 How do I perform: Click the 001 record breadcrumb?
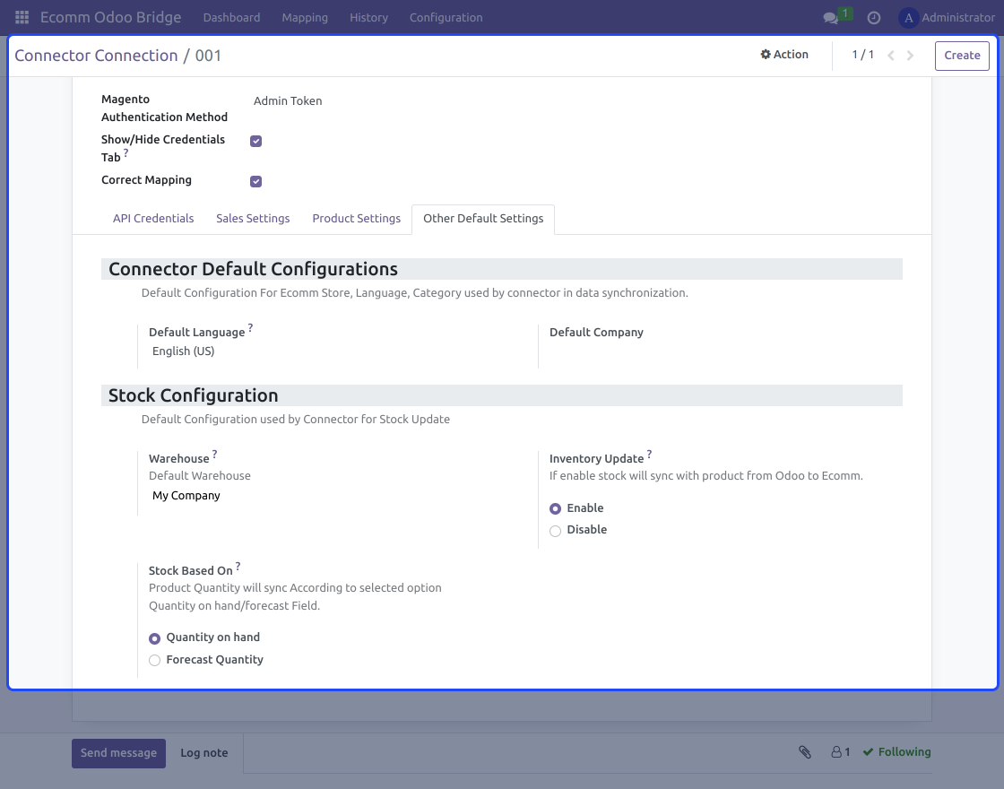coord(208,56)
